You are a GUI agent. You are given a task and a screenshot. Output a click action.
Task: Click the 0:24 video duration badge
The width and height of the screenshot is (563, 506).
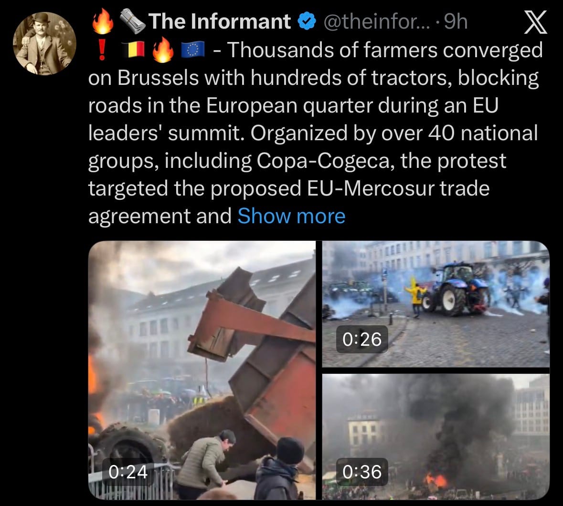(x=128, y=472)
